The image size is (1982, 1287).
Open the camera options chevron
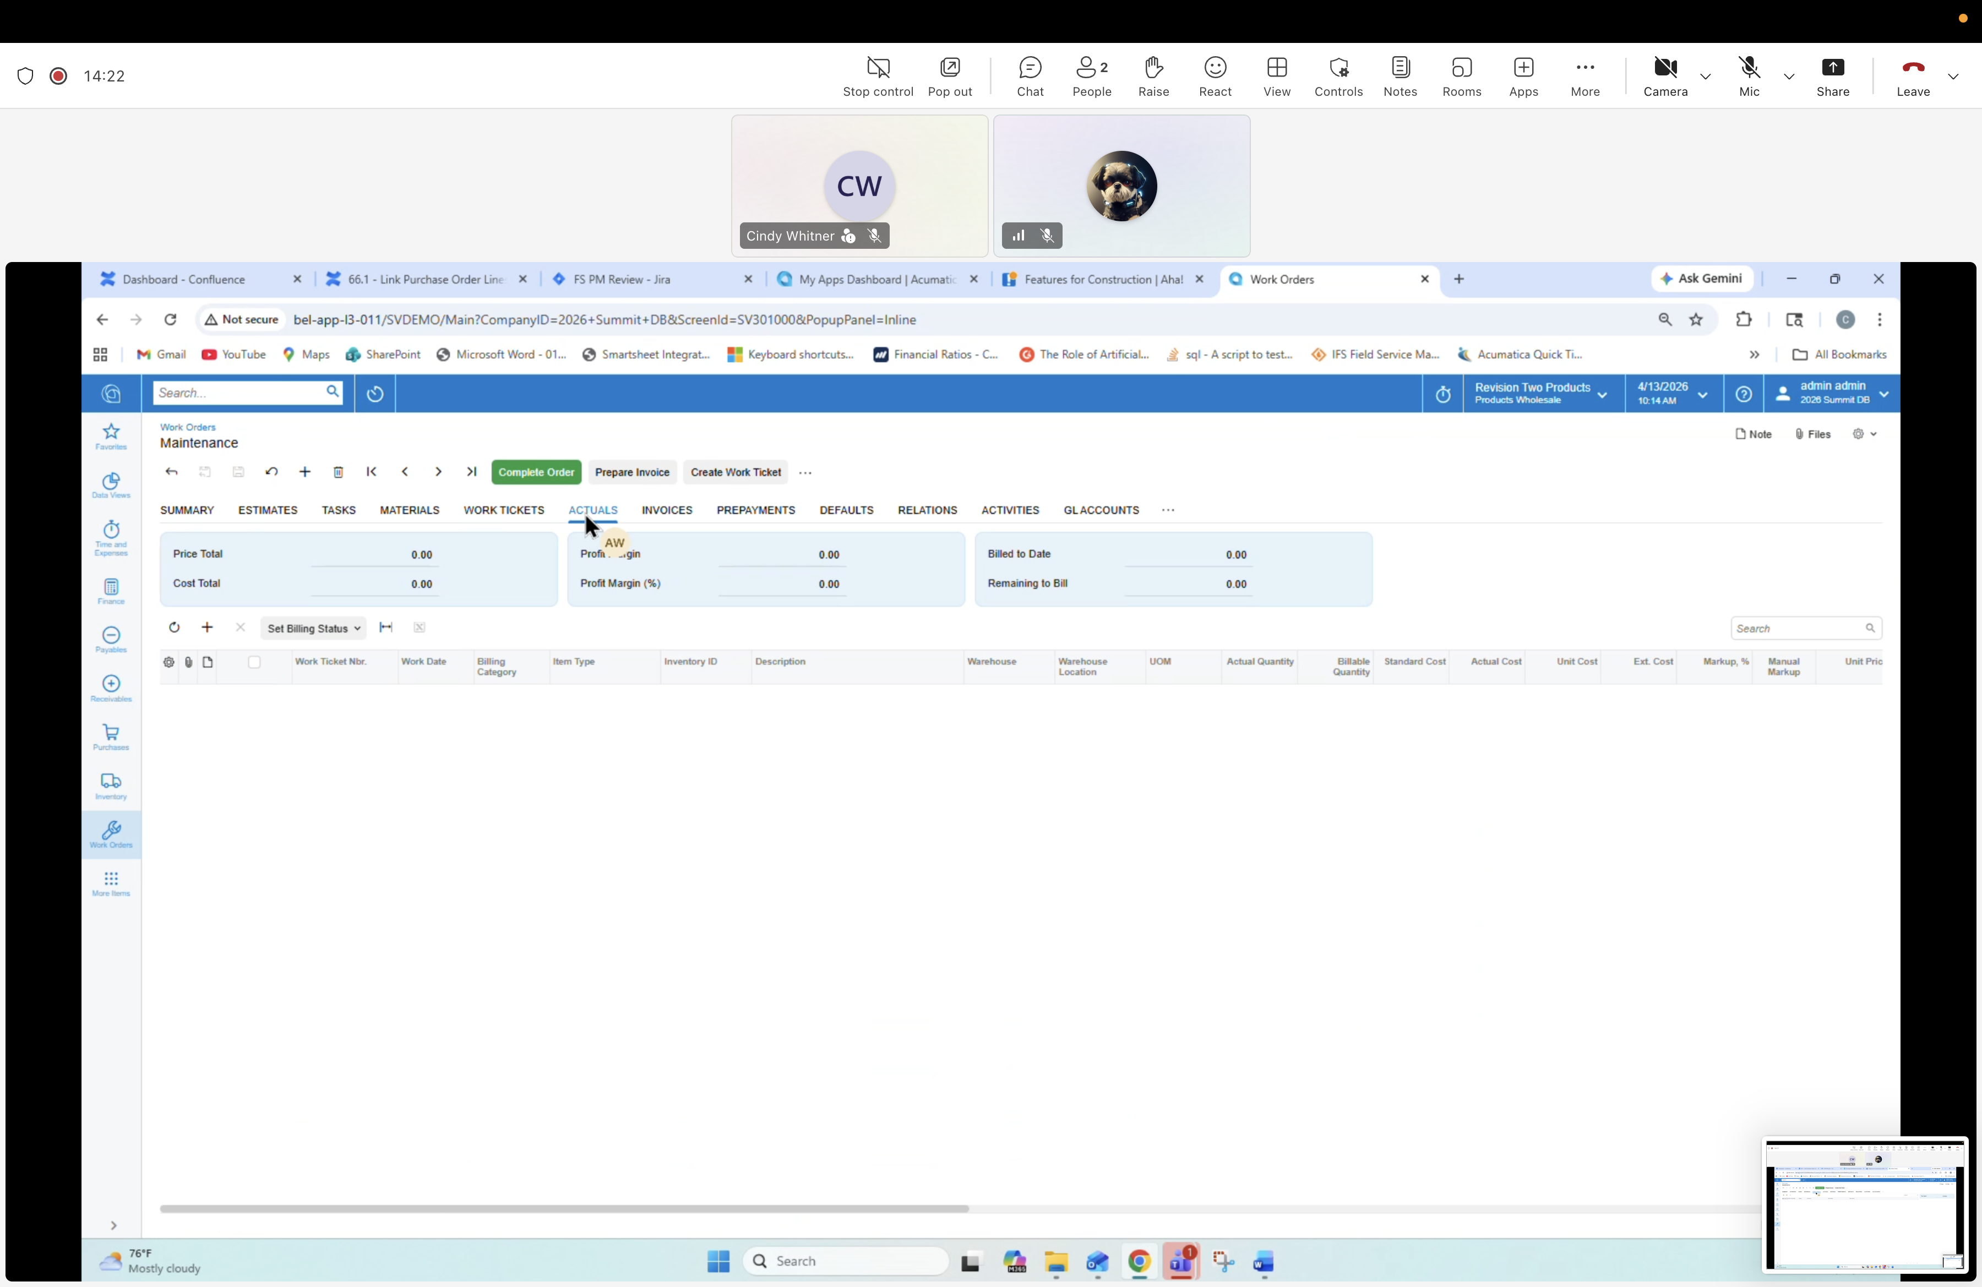[x=1706, y=76]
